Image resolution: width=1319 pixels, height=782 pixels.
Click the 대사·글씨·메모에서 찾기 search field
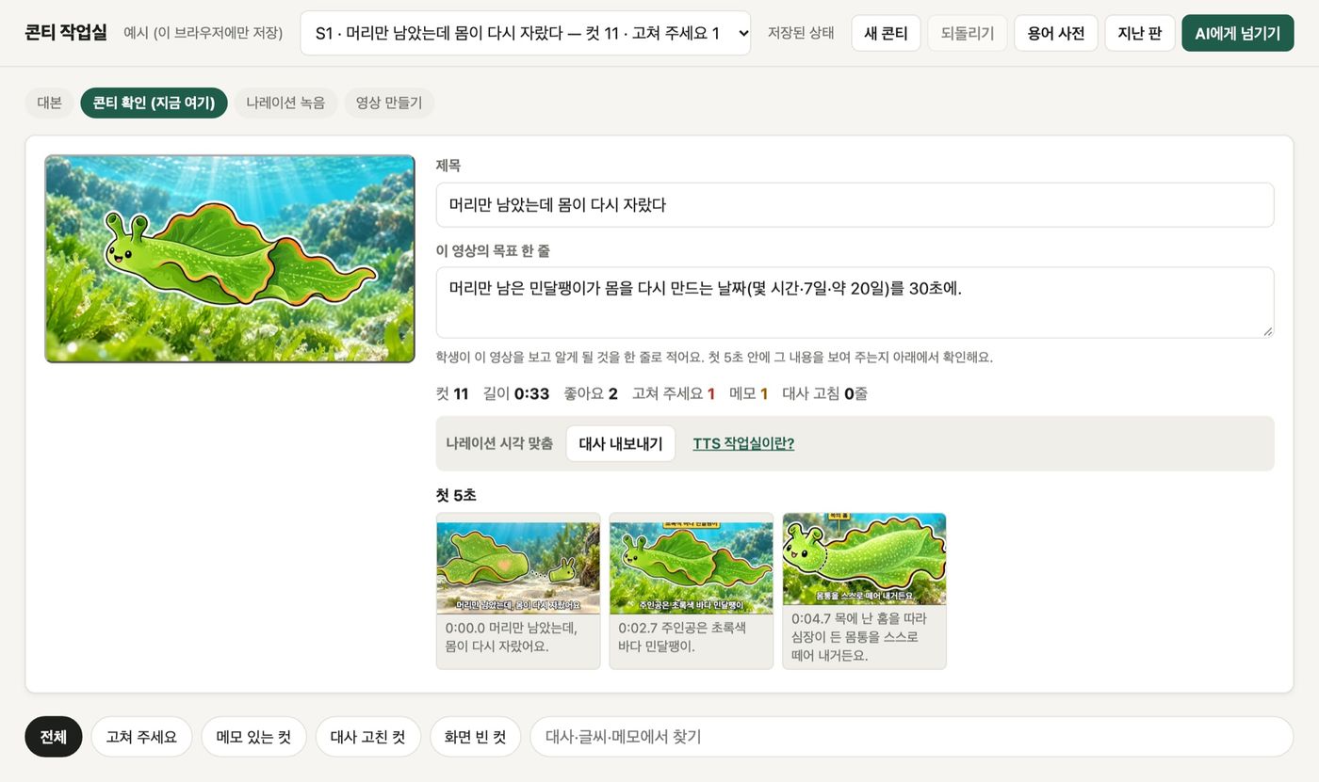point(911,737)
